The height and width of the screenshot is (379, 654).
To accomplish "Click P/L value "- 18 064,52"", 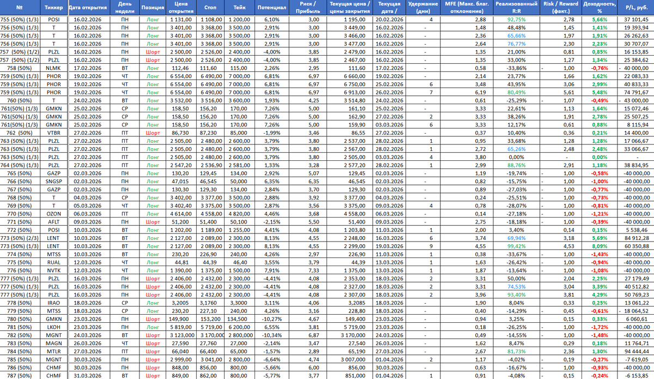I will [635, 310].
